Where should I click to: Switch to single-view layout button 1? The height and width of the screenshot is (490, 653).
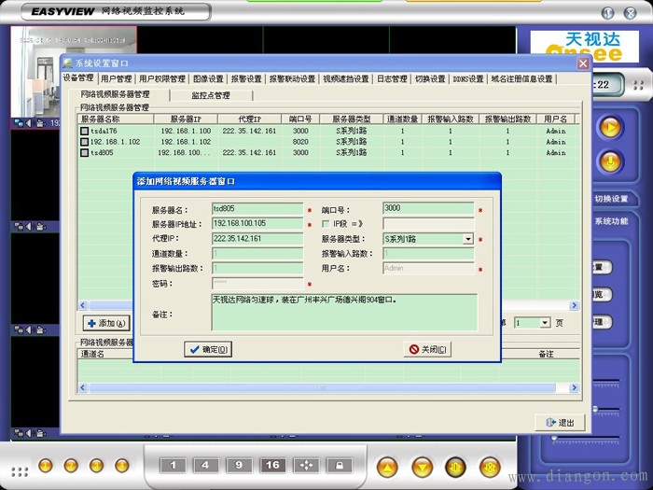click(173, 466)
